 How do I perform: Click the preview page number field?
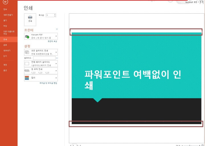74,145
